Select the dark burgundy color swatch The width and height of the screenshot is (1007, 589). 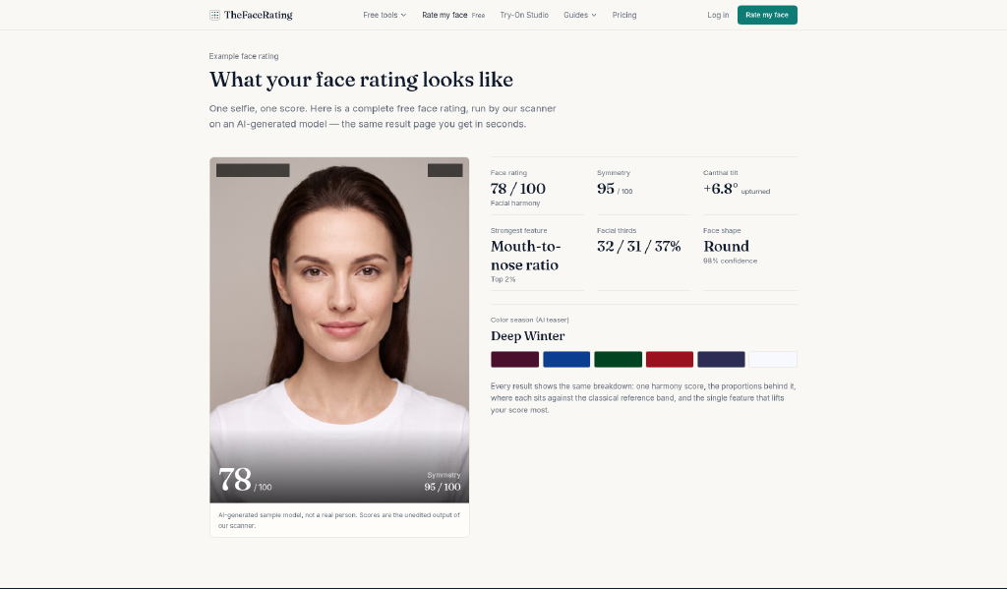pyautogui.click(x=515, y=359)
